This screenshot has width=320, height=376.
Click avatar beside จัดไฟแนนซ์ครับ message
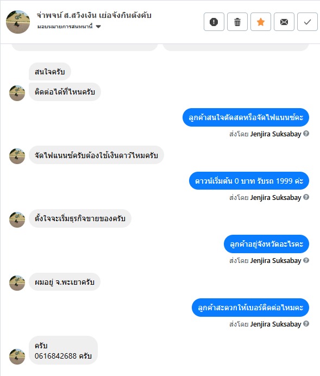click(17, 156)
